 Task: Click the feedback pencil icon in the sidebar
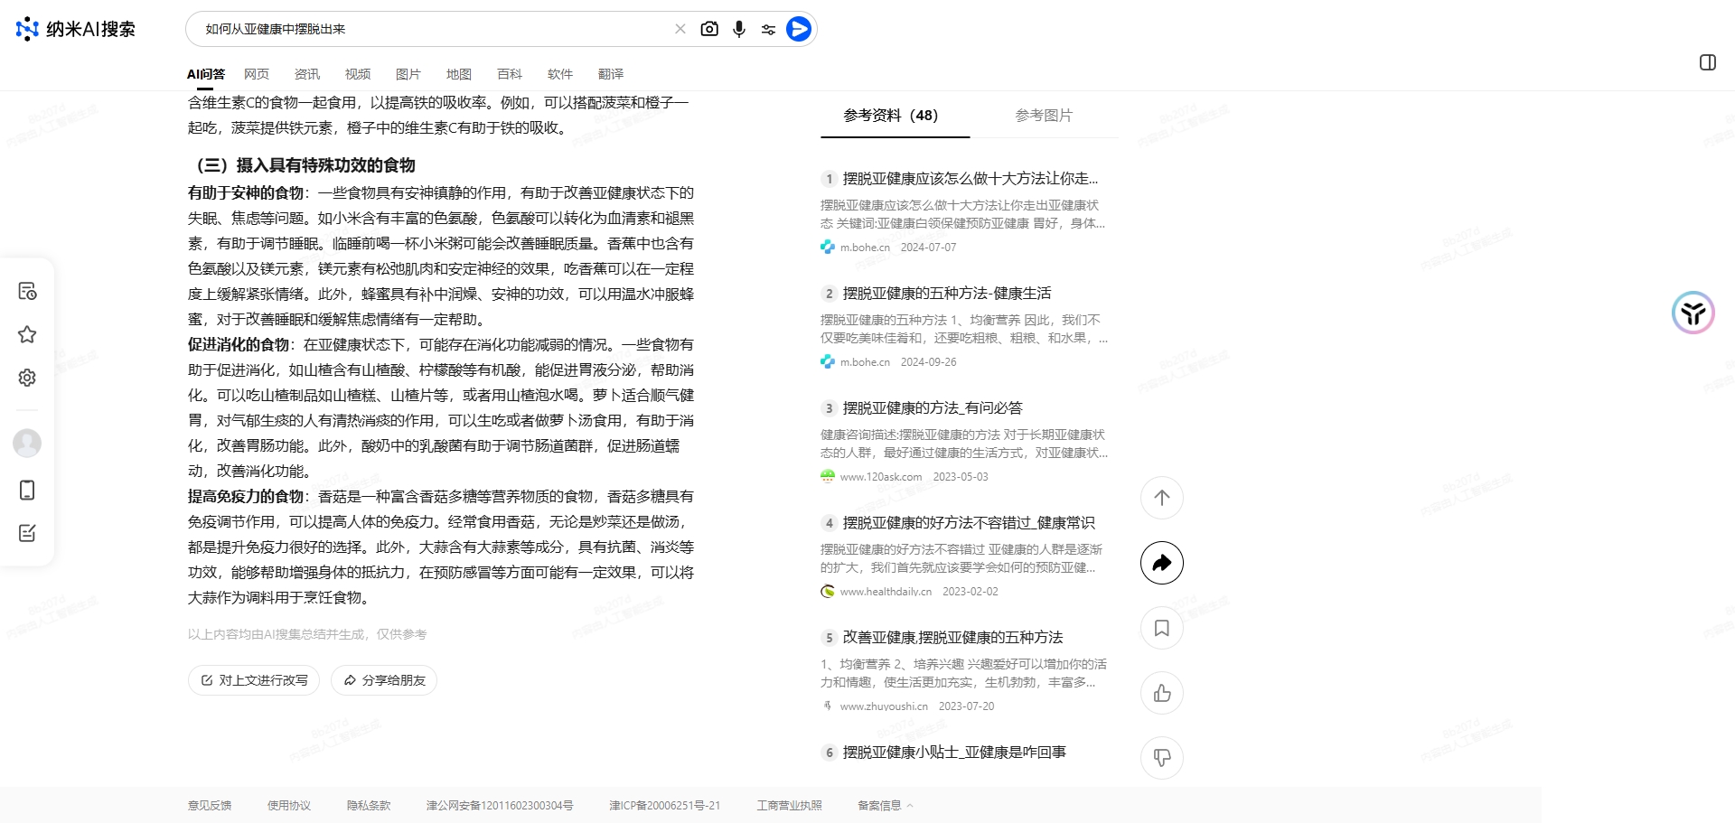27,533
